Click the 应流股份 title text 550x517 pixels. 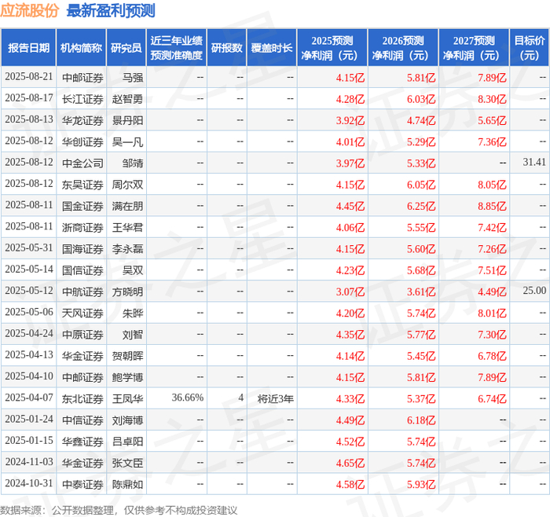click(29, 11)
